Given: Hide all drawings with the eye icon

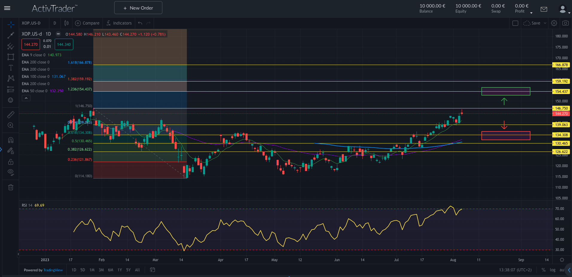Looking at the screenshot, I should coord(11,172).
